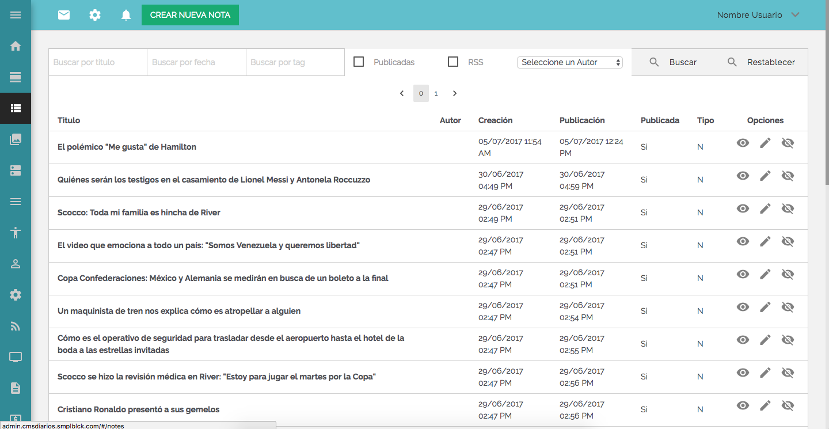Edit the 'maquinista de tren' note
Screen dimensions: 829x429
pyautogui.click(x=765, y=307)
